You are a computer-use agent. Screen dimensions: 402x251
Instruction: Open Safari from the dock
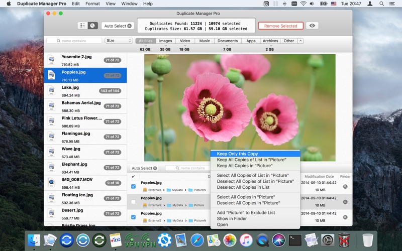tap(197, 240)
